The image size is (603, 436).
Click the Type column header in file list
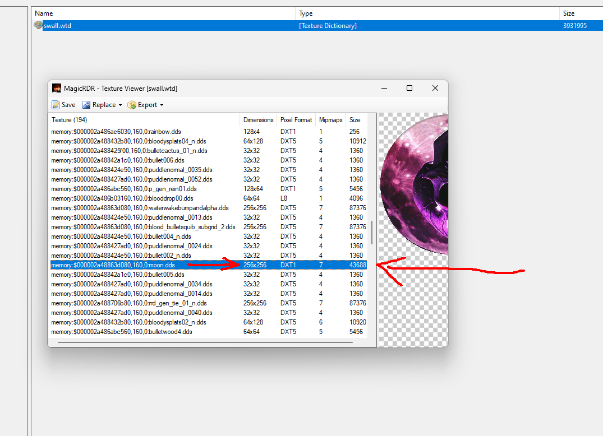(x=427, y=13)
